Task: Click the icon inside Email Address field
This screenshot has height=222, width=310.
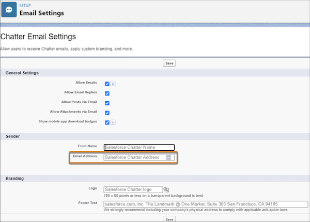Action: 168,157
